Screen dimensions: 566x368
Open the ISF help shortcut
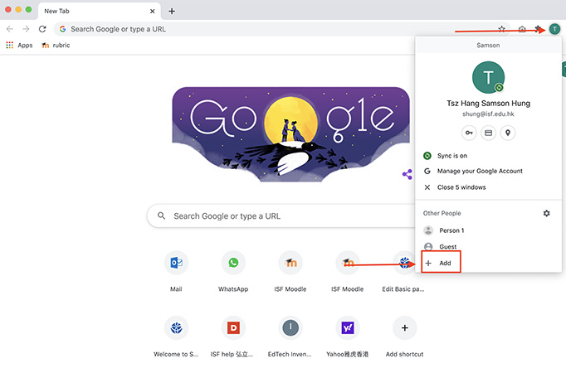point(233,337)
